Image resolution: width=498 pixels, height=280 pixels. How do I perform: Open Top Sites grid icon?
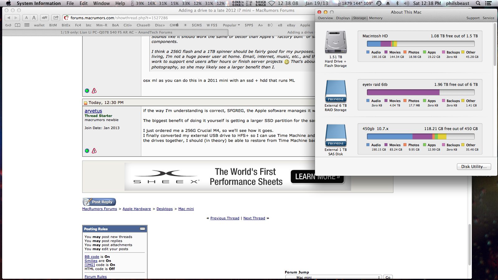[x=27, y=25]
